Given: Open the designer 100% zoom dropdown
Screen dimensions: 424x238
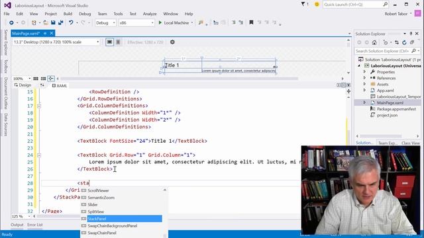Looking at the screenshot, I should [22, 79].
